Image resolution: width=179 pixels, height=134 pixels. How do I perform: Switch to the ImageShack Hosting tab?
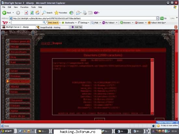[52, 27]
